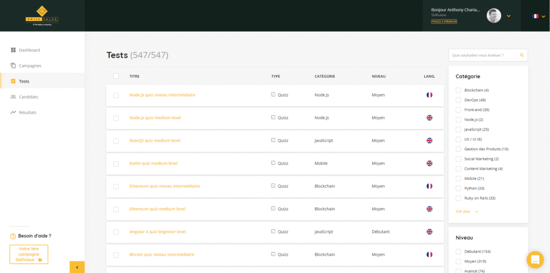The image size is (550, 273).
Task: Click the Dashboard grid icon
Action: tap(13, 50)
